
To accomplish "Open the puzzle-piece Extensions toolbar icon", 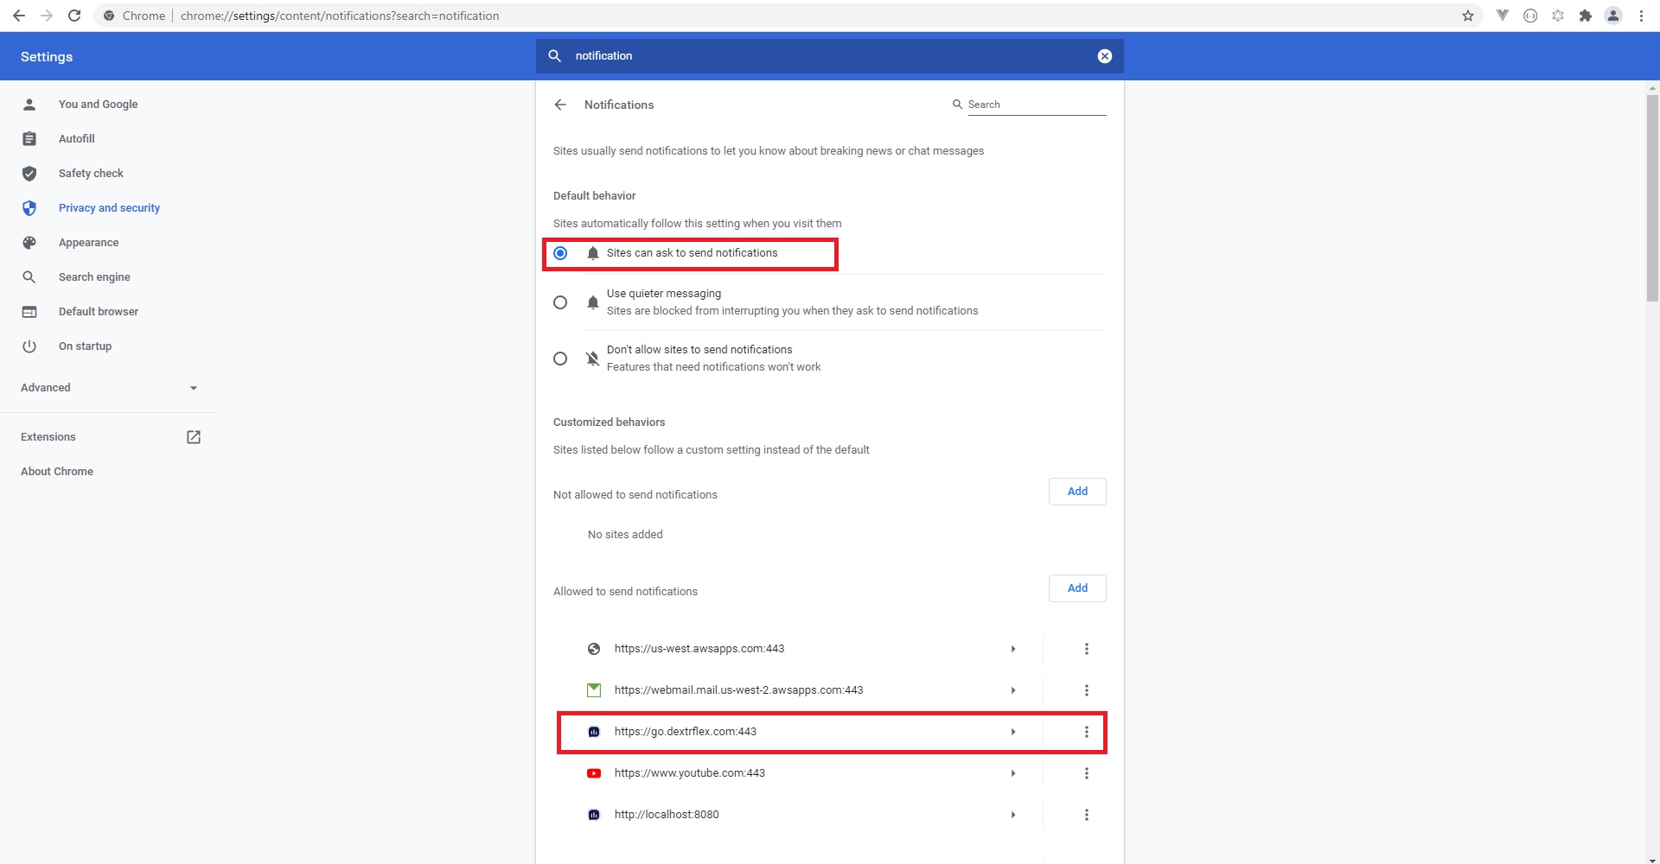I will 1586,16.
